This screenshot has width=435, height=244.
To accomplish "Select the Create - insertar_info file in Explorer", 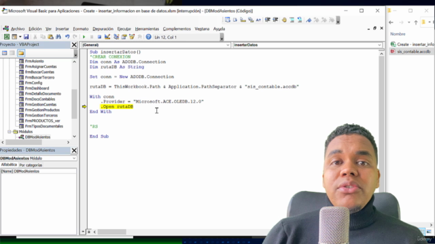I will (413, 44).
